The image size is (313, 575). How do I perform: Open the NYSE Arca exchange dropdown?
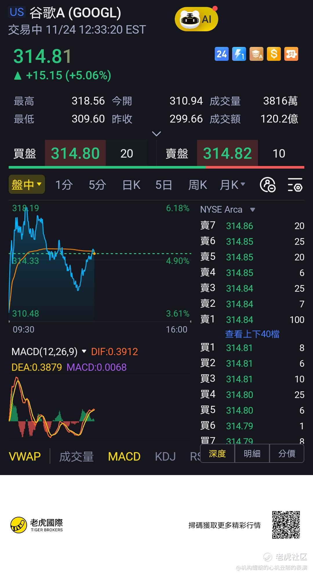pyautogui.click(x=228, y=209)
